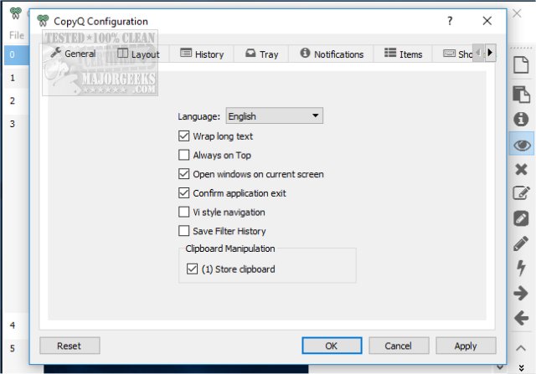Click the Edit notes icon
The width and height of the screenshot is (536, 374).
tap(521, 218)
